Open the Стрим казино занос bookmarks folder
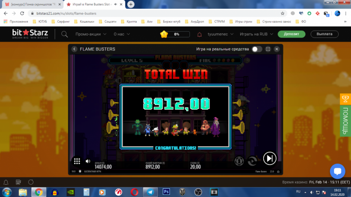Image resolution: width=351 pixels, height=197 pixels. tap(274, 21)
